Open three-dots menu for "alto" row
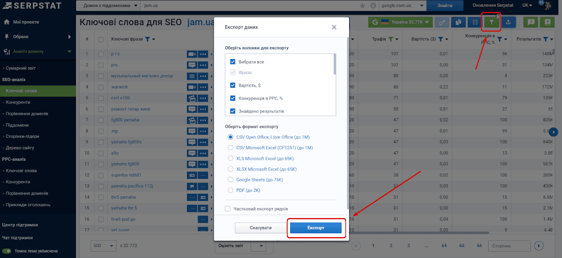 [203, 153]
